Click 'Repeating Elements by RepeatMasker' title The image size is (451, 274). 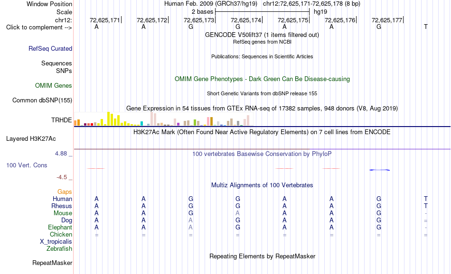(x=263, y=256)
